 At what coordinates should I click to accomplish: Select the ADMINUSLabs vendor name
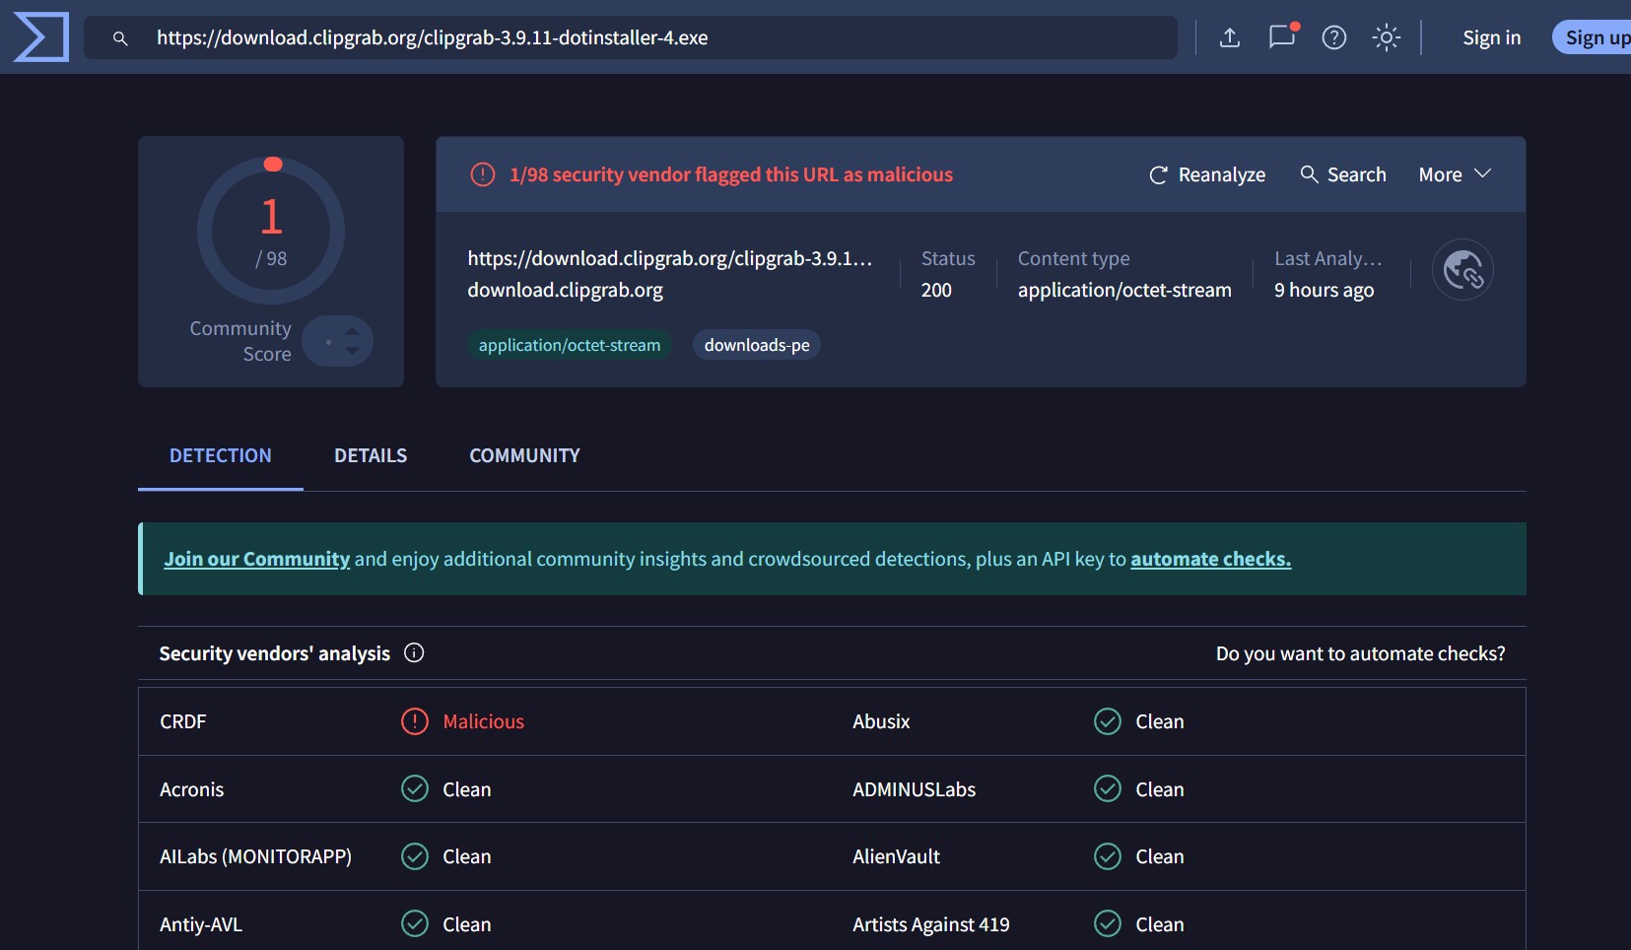point(914,789)
